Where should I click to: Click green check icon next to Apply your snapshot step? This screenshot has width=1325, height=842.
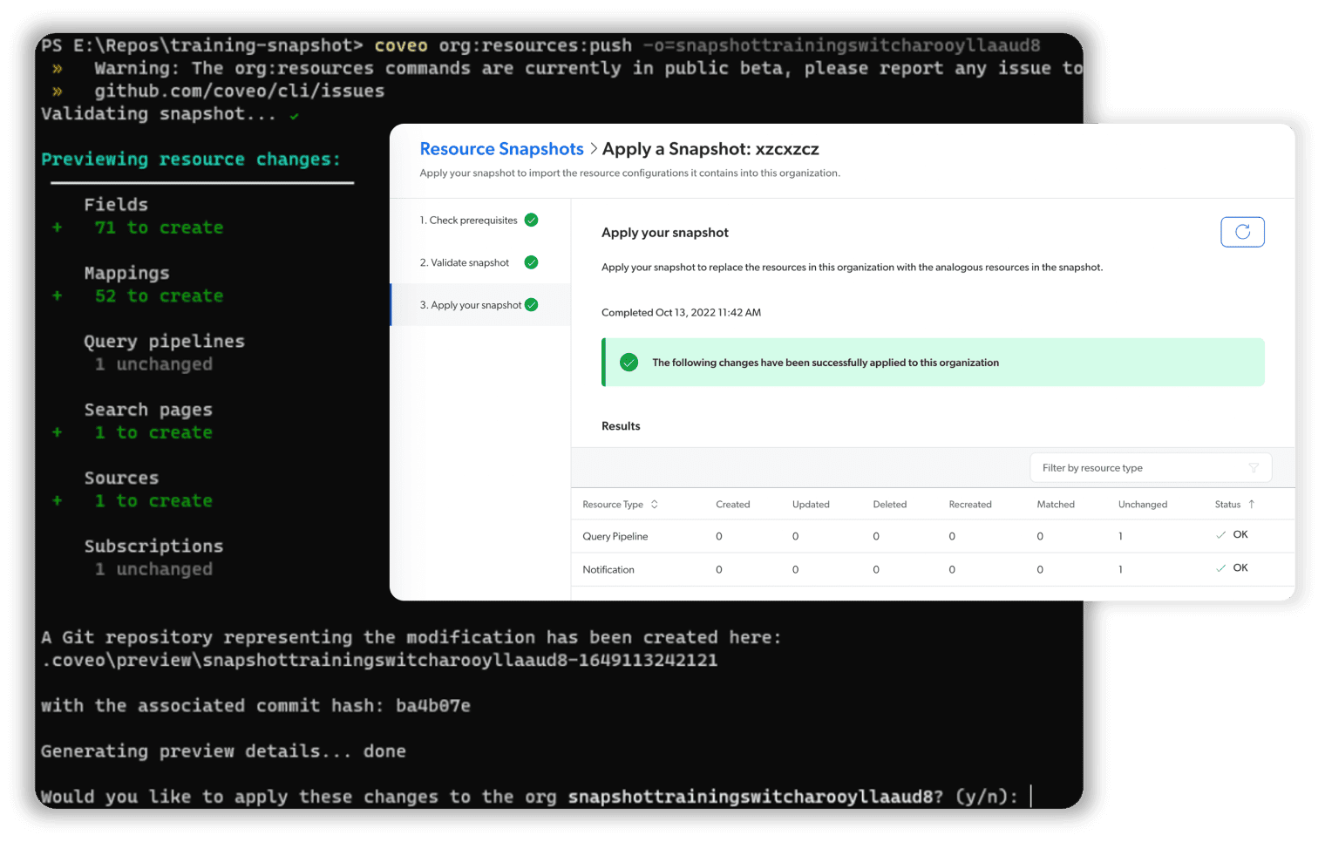point(531,305)
